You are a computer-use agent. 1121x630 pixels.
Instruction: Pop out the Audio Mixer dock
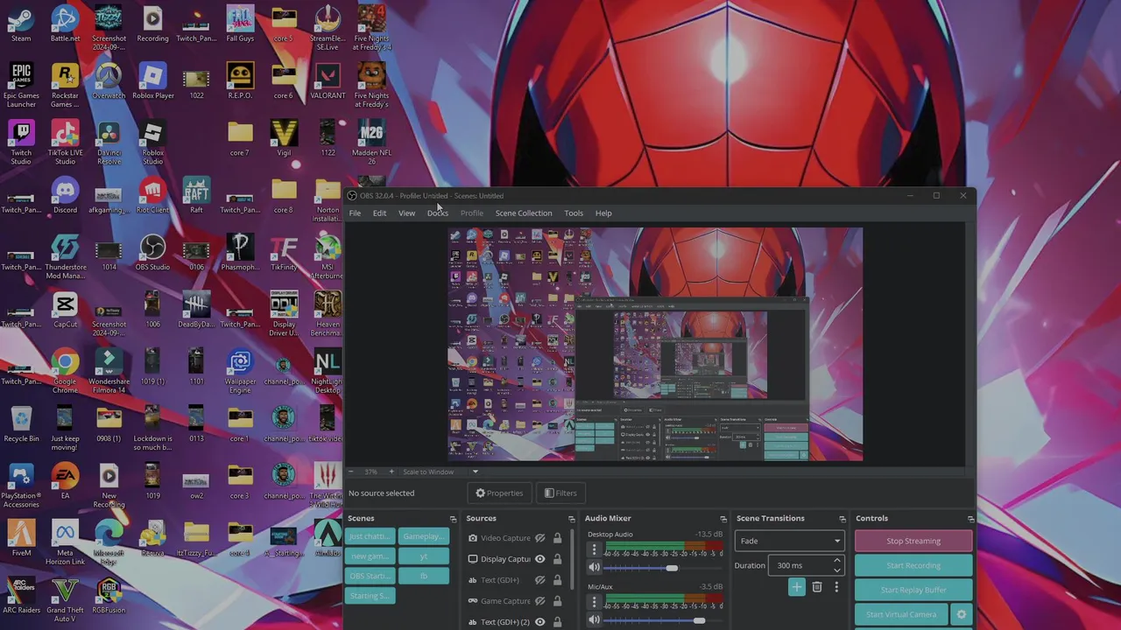(x=723, y=519)
